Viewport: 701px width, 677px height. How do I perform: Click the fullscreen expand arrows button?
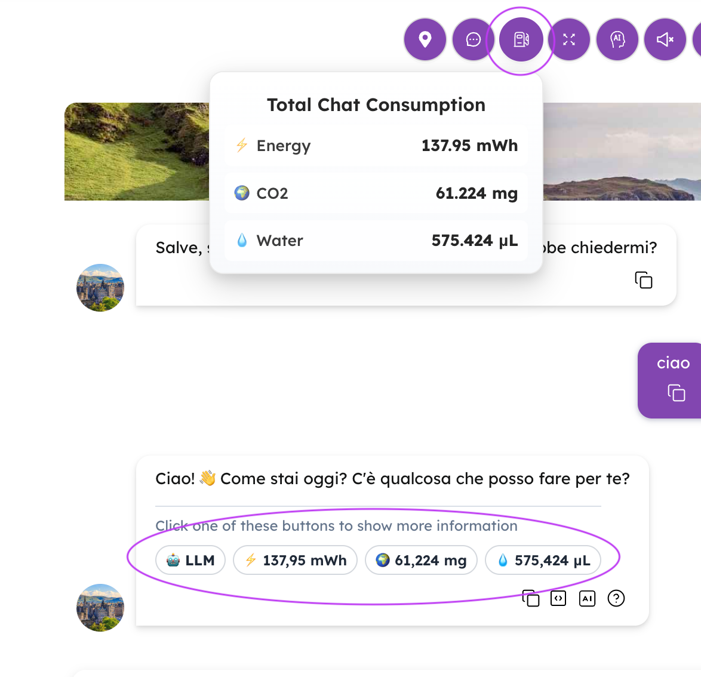click(569, 39)
